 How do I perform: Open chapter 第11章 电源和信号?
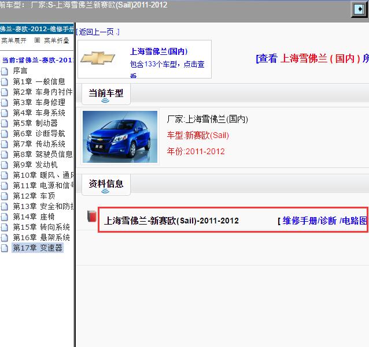[43, 185]
